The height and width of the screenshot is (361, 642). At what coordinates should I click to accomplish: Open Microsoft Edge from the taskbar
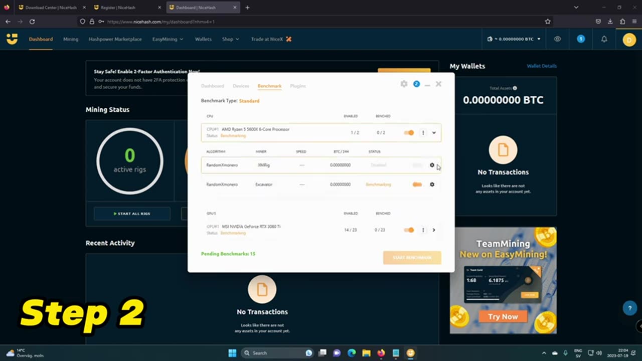point(352,353)
